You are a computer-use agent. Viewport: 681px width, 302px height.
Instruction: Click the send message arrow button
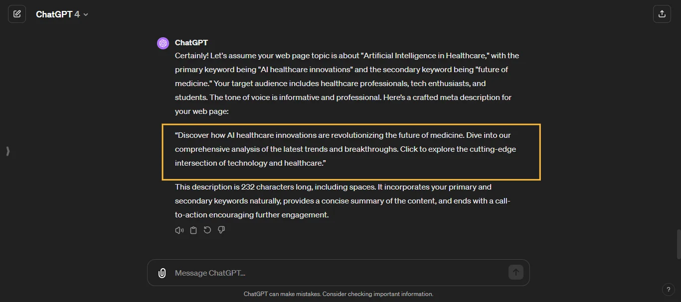point(516,272)
